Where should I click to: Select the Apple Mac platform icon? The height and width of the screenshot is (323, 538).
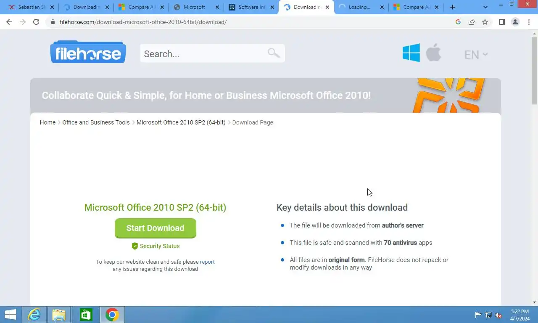433,53
